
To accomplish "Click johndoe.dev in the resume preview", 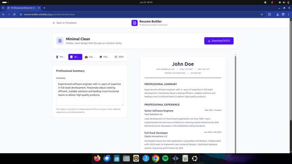I will [x=196, y=73].
